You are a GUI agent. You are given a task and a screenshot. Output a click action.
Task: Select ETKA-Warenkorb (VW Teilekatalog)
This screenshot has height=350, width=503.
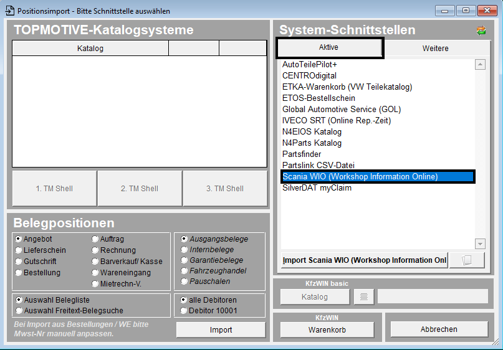click(378, 87)
